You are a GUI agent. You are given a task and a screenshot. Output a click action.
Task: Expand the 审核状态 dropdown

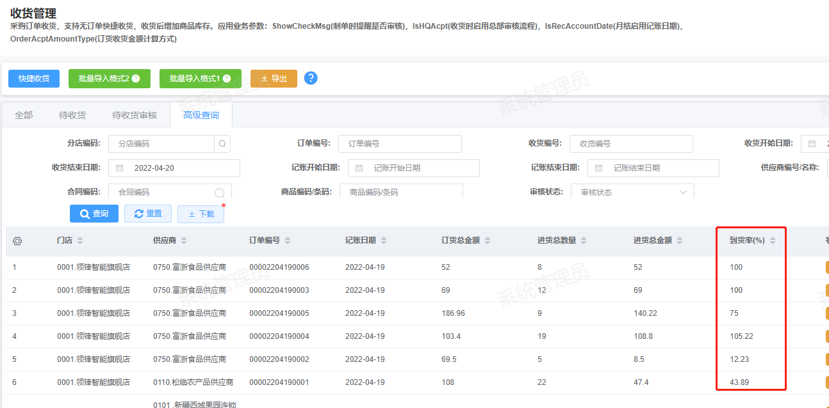click(683, 192)
